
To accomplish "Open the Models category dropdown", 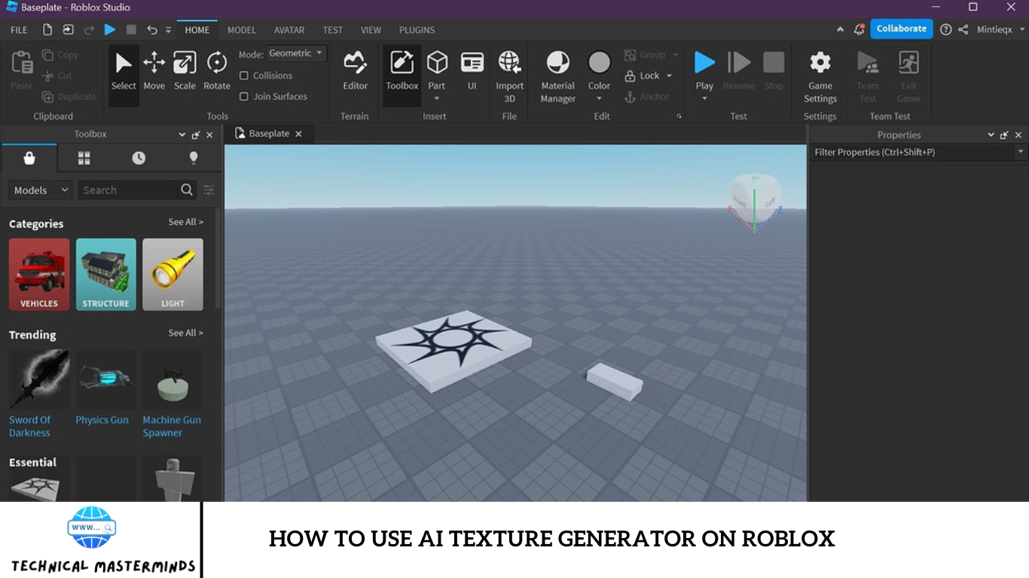I will pyautogui.click(x=41, y=190).
